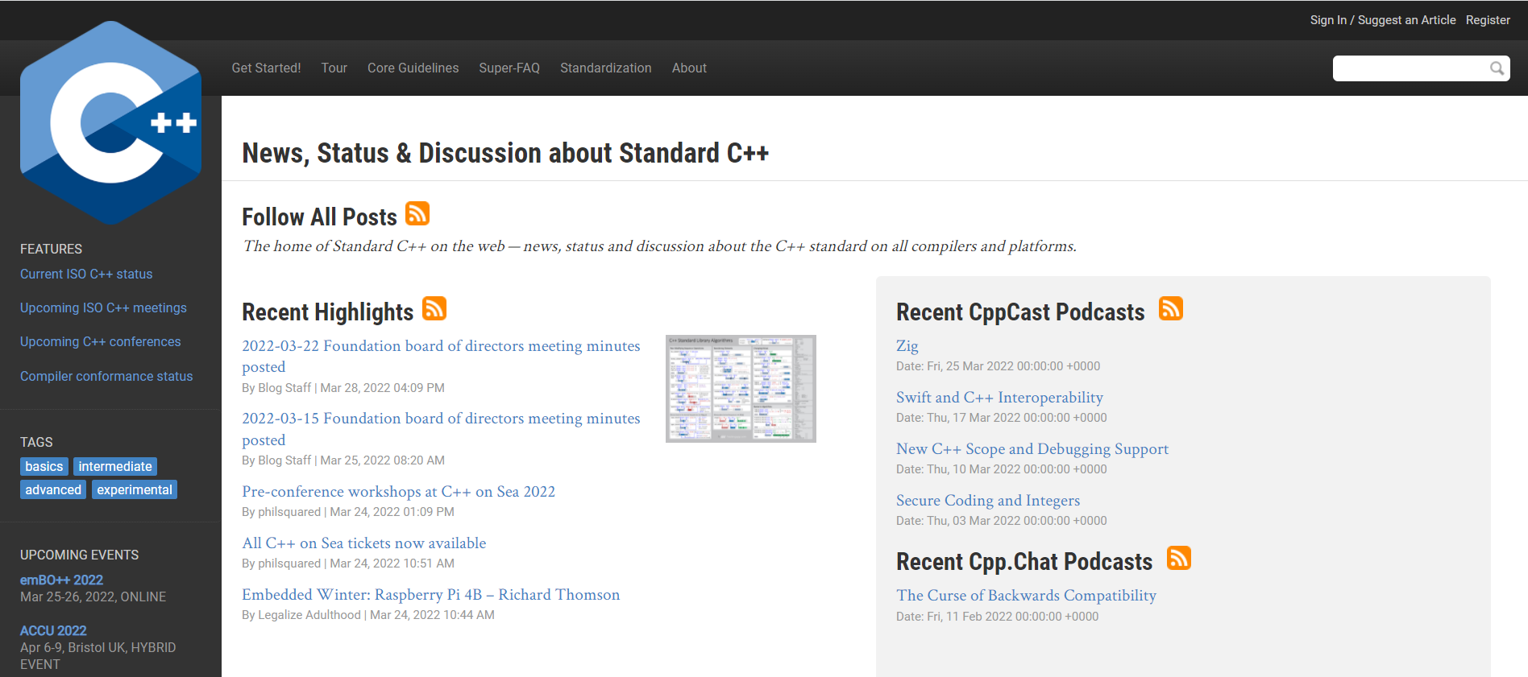Open the Tour menu item
1528x677 pixels.
[x=334, y=68]
